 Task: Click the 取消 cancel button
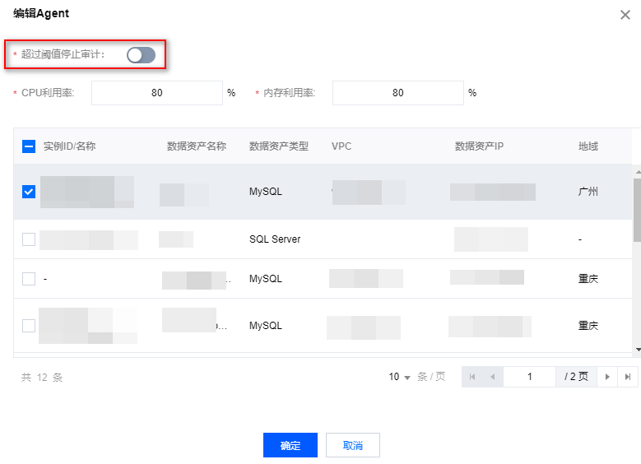[x=353, y=445]
